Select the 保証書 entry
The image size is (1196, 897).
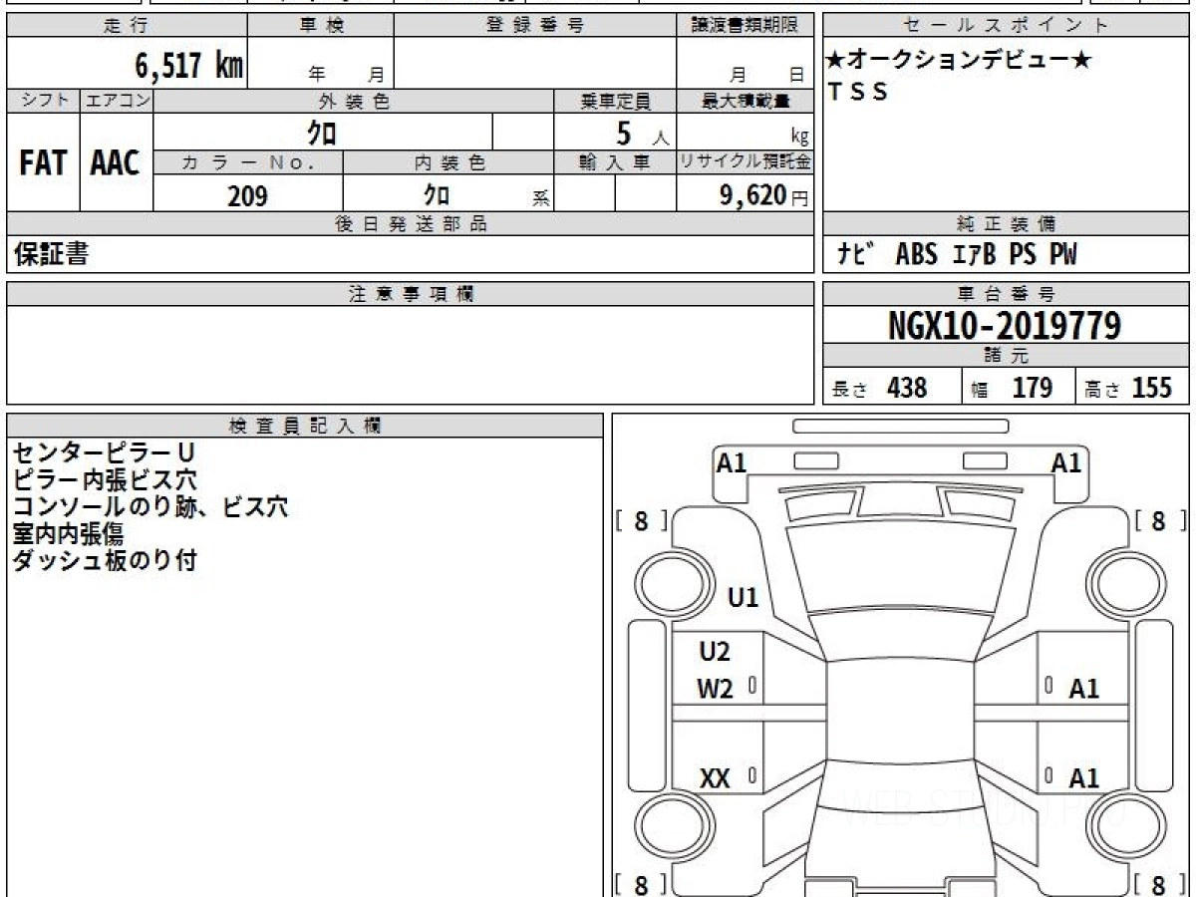click(x=51, y=254)
